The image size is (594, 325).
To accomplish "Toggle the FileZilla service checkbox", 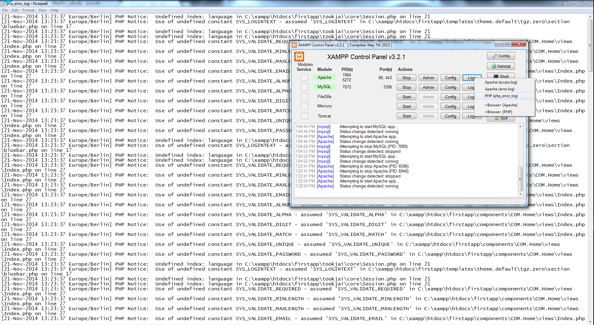I will tap(304, 96).
